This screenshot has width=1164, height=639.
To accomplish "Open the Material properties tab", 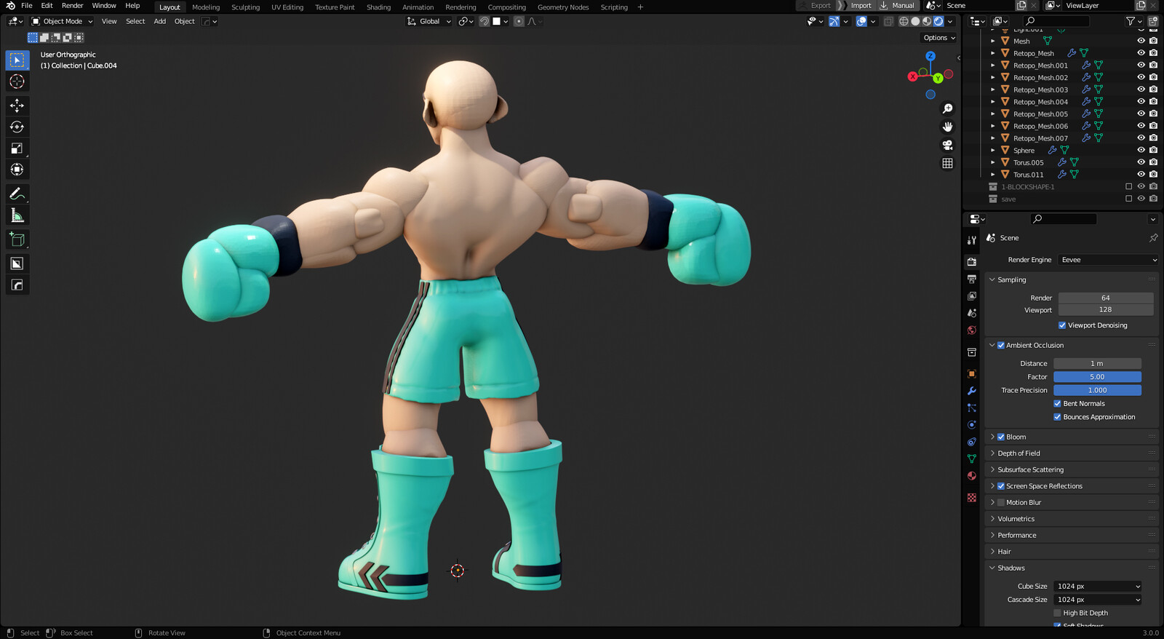I will pos(972,476).
